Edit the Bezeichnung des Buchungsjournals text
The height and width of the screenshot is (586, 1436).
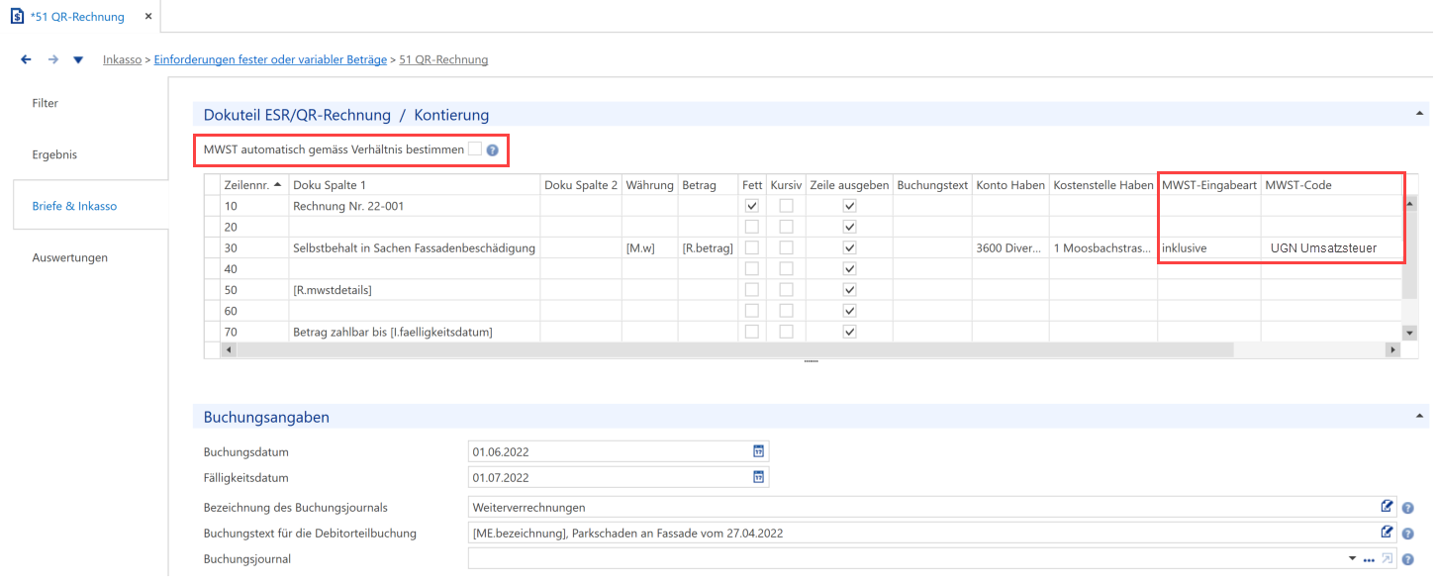(1388, 507)
